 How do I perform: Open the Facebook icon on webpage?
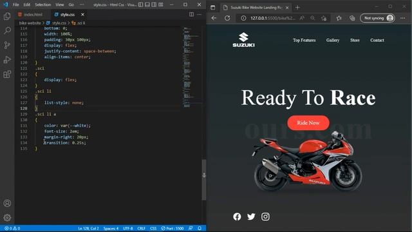pyautogui.click(x=237, y=217)
